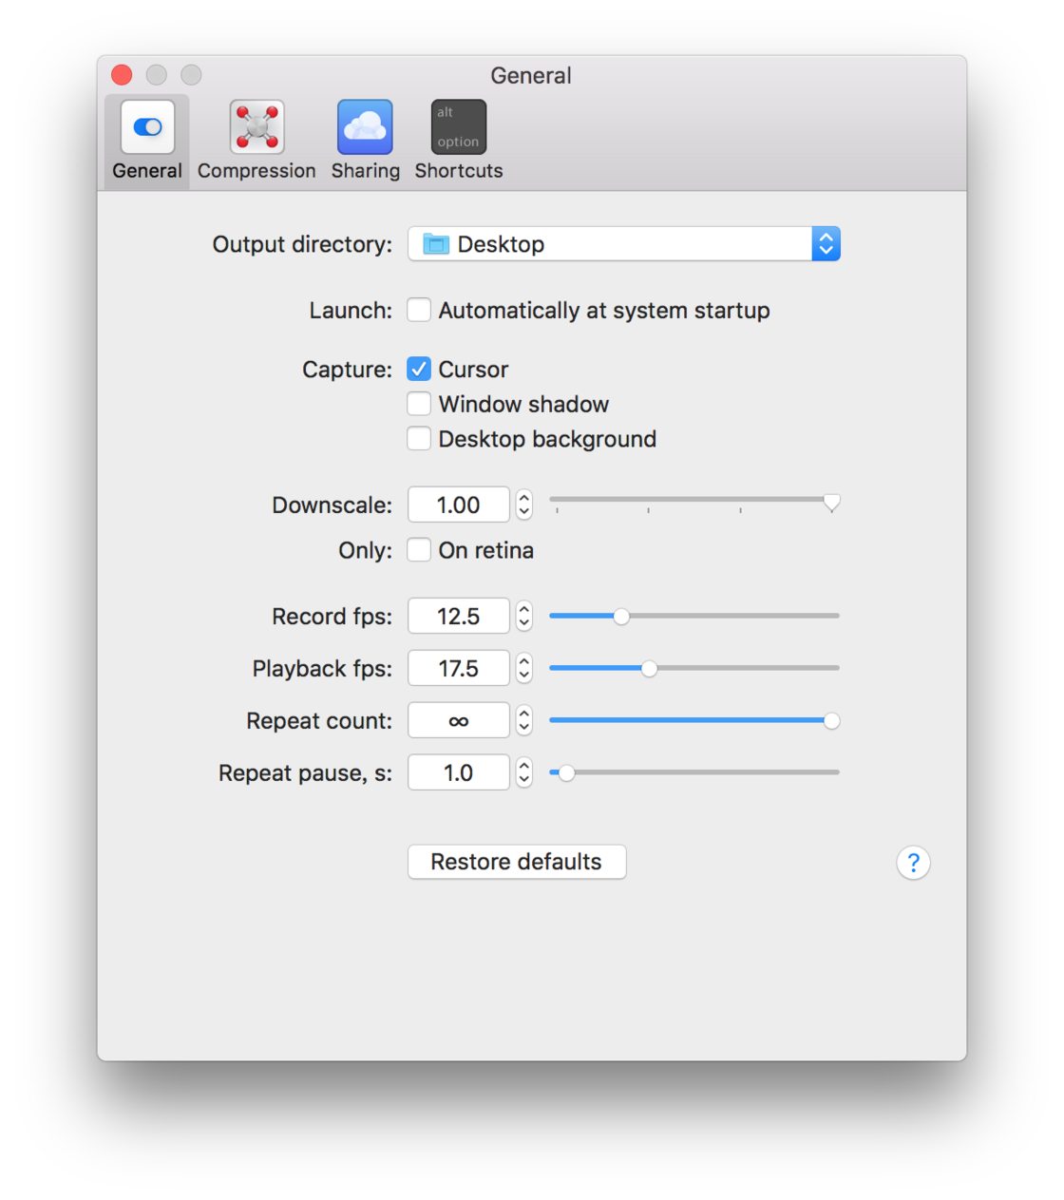Uncheck the Cursor capture checkbox
The width and height of the screenshot is (1064, 1200).
[419, 369]
